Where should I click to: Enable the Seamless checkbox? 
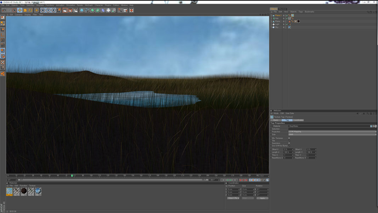[289, 143]
